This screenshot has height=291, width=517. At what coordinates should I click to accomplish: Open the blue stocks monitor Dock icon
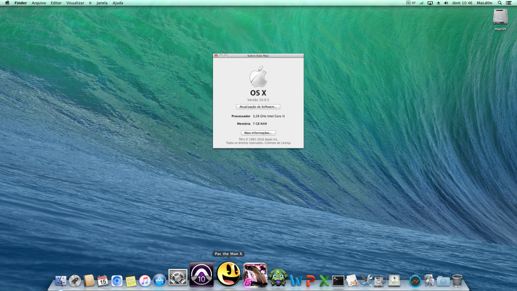415,281
